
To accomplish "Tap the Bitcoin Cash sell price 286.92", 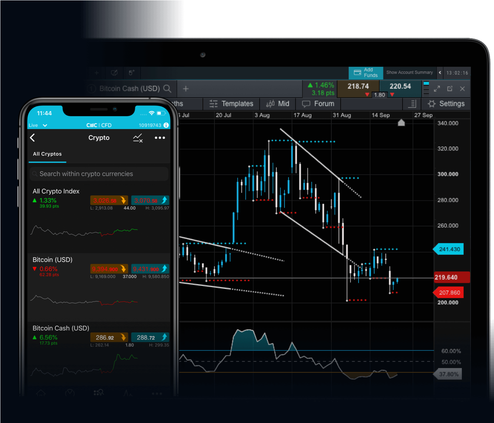I will [109, 338].
